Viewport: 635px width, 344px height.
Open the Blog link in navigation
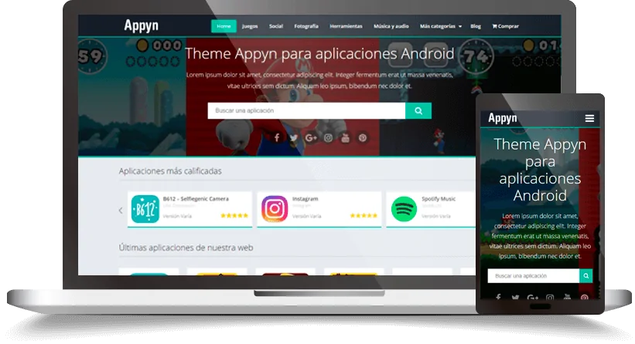click(476, 26)
